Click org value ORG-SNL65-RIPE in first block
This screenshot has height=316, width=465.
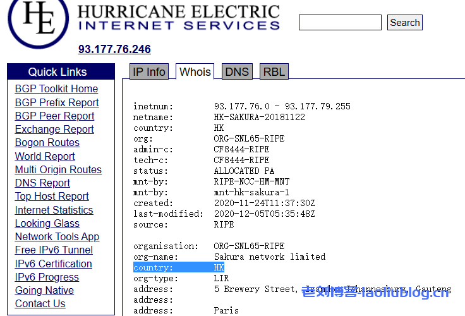[x=249, y=138]
